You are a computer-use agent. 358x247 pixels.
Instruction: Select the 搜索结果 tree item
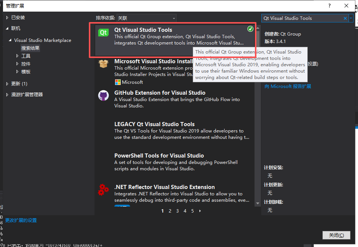[30, 48]
